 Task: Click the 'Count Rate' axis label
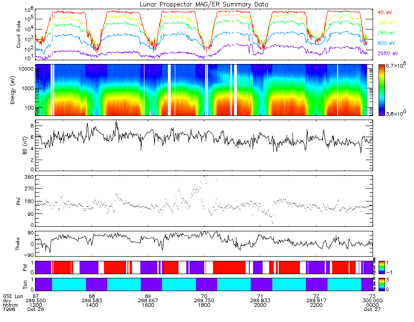pyautogui.click(x=18, y=34)
